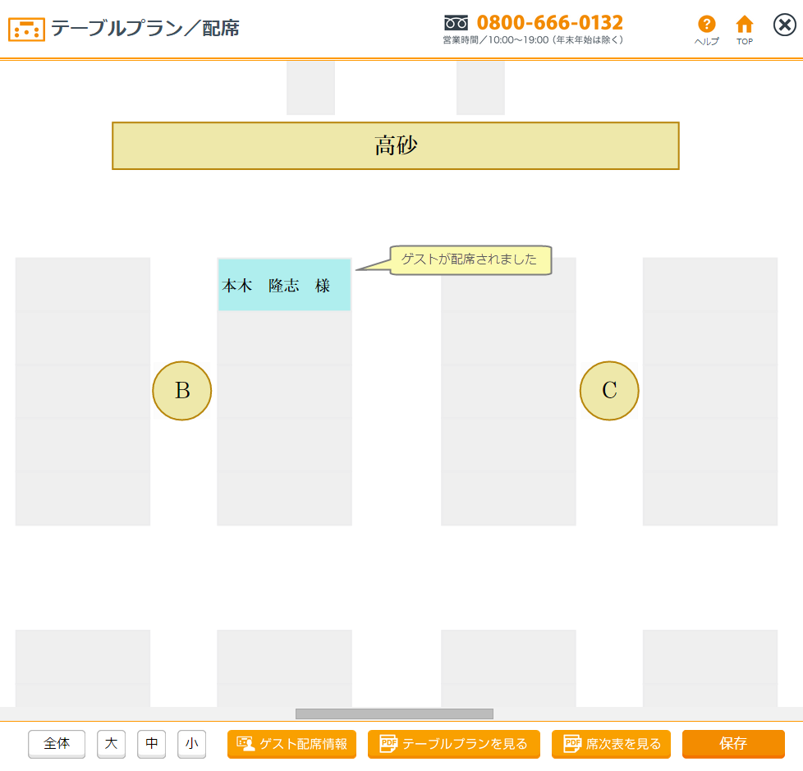Click the free-dial phone icon
Image resolution: width=803 pixels, height=771 pixels.
pos(456,23)
